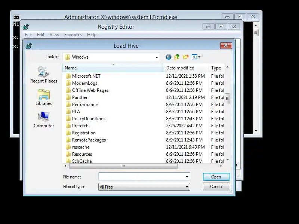Image resolution: width=299 pixels, height=224 pixels.
Task: Click rescache date 12/11/2021 9:43 PM
Action: pyautogui.click(x=185, y=147)
